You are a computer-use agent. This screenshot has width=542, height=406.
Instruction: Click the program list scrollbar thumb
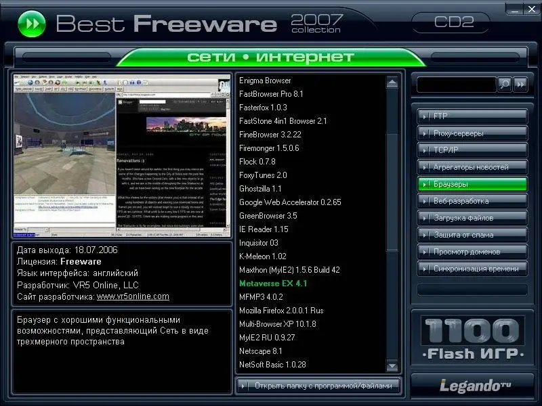[x=392, y=191]
